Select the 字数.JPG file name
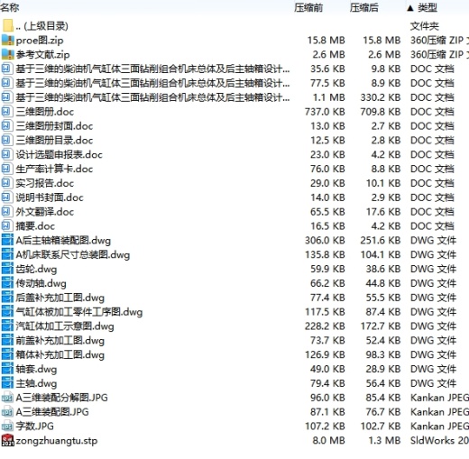Image resolution: width=469 pixels, height=459 pixels. 35,427
